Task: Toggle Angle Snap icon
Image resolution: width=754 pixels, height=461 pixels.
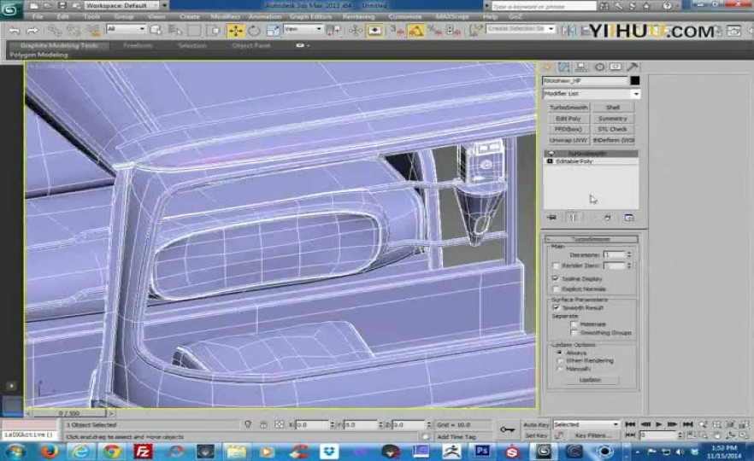Action: point(415,31)
